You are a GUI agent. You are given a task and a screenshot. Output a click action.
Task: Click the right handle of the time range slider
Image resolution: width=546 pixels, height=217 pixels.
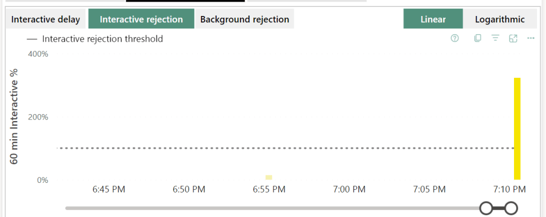[x=511, y=208]
